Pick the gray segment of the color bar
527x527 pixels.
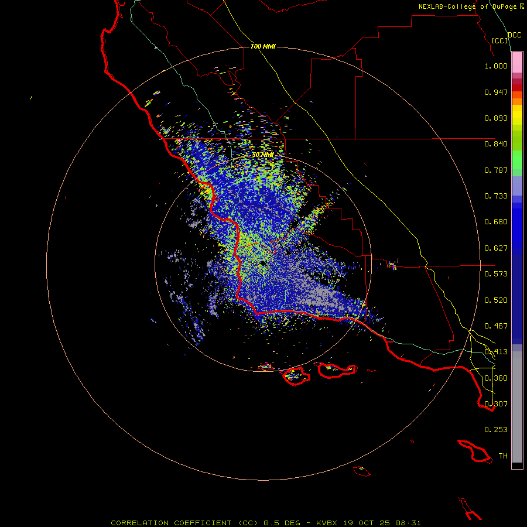point(517,407)
